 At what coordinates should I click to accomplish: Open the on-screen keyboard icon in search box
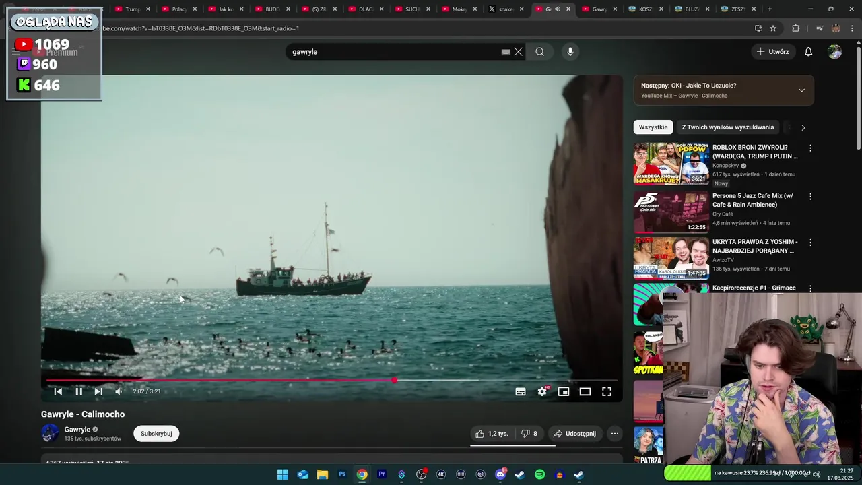point(506,52)
